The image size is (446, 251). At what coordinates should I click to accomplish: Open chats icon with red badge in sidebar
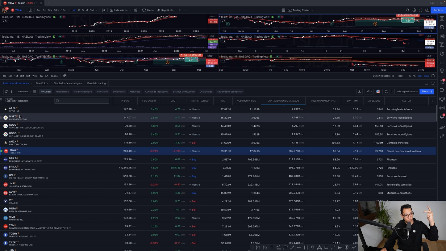[x=442, y=82]
